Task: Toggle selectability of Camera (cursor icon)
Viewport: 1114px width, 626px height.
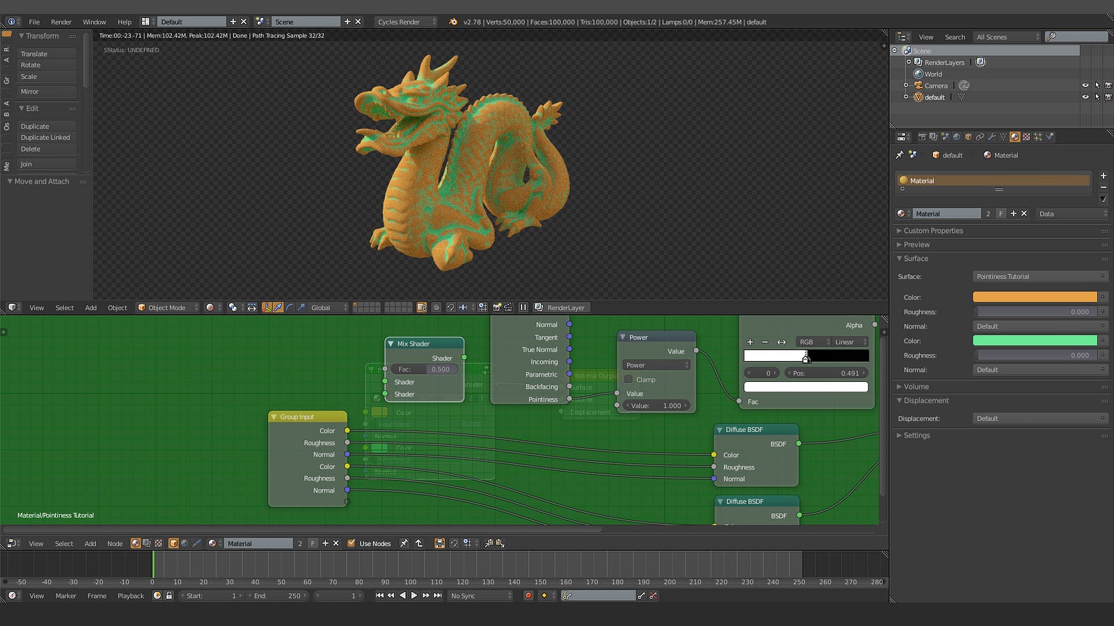Action: tap(1097, 86)
